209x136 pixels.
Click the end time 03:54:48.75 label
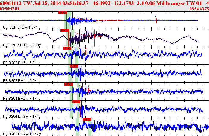click(199, 9)
